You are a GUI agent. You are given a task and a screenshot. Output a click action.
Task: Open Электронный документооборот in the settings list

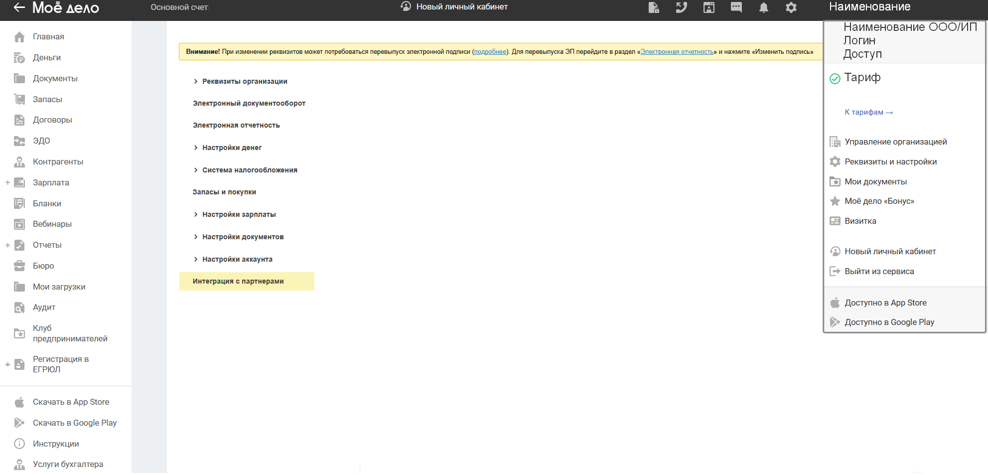click(x=249, y=103)
